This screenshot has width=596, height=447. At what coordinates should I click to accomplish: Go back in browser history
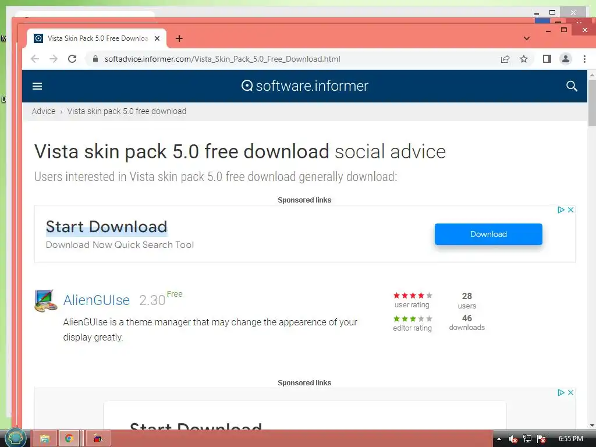pos(35,59)
